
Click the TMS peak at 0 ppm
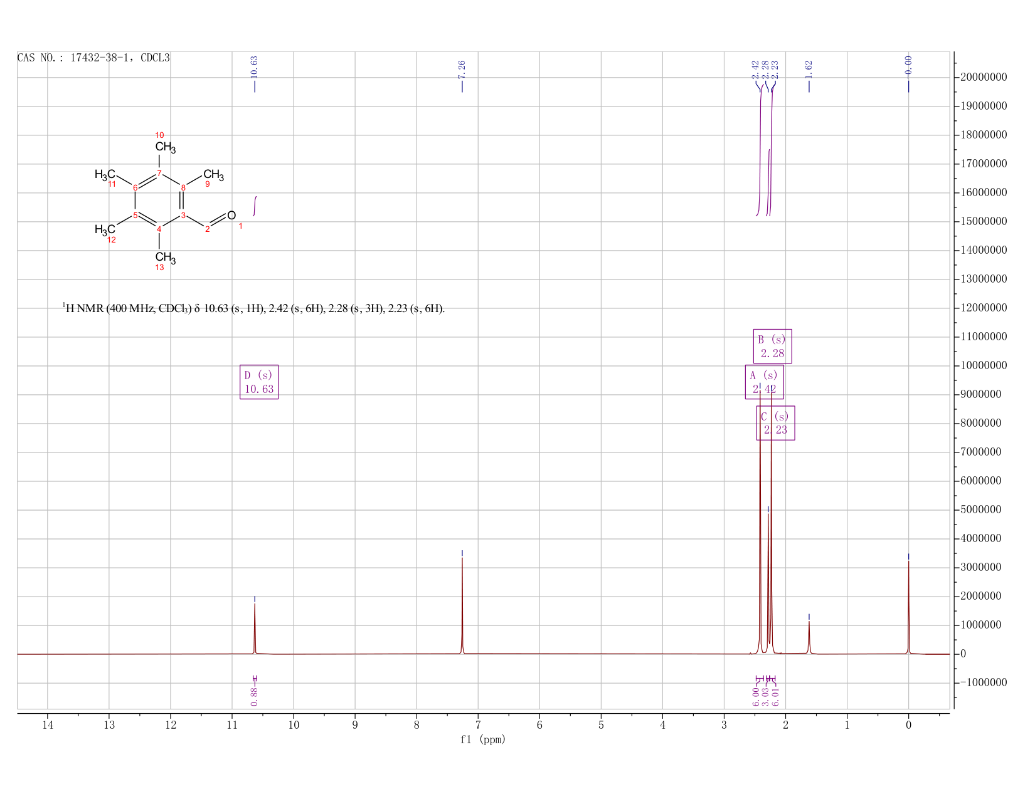pyautogui.click(x=908, y=607)
